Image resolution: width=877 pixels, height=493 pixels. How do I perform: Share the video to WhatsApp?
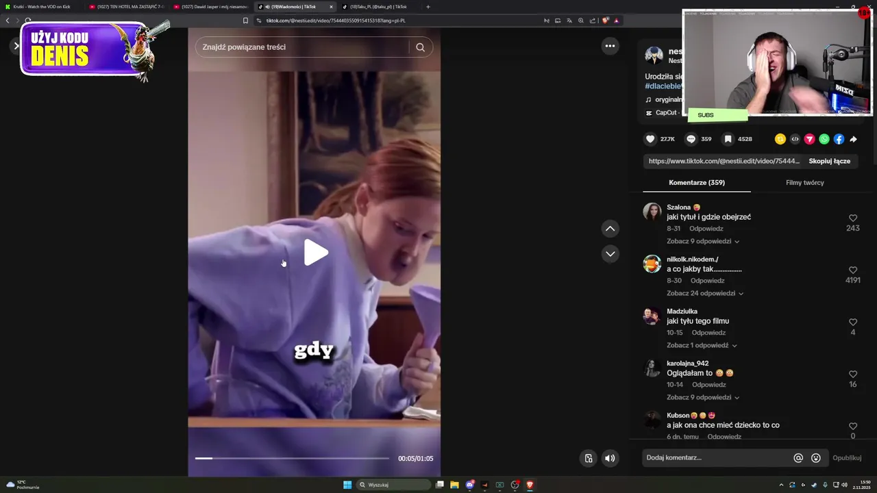[824, 139]
